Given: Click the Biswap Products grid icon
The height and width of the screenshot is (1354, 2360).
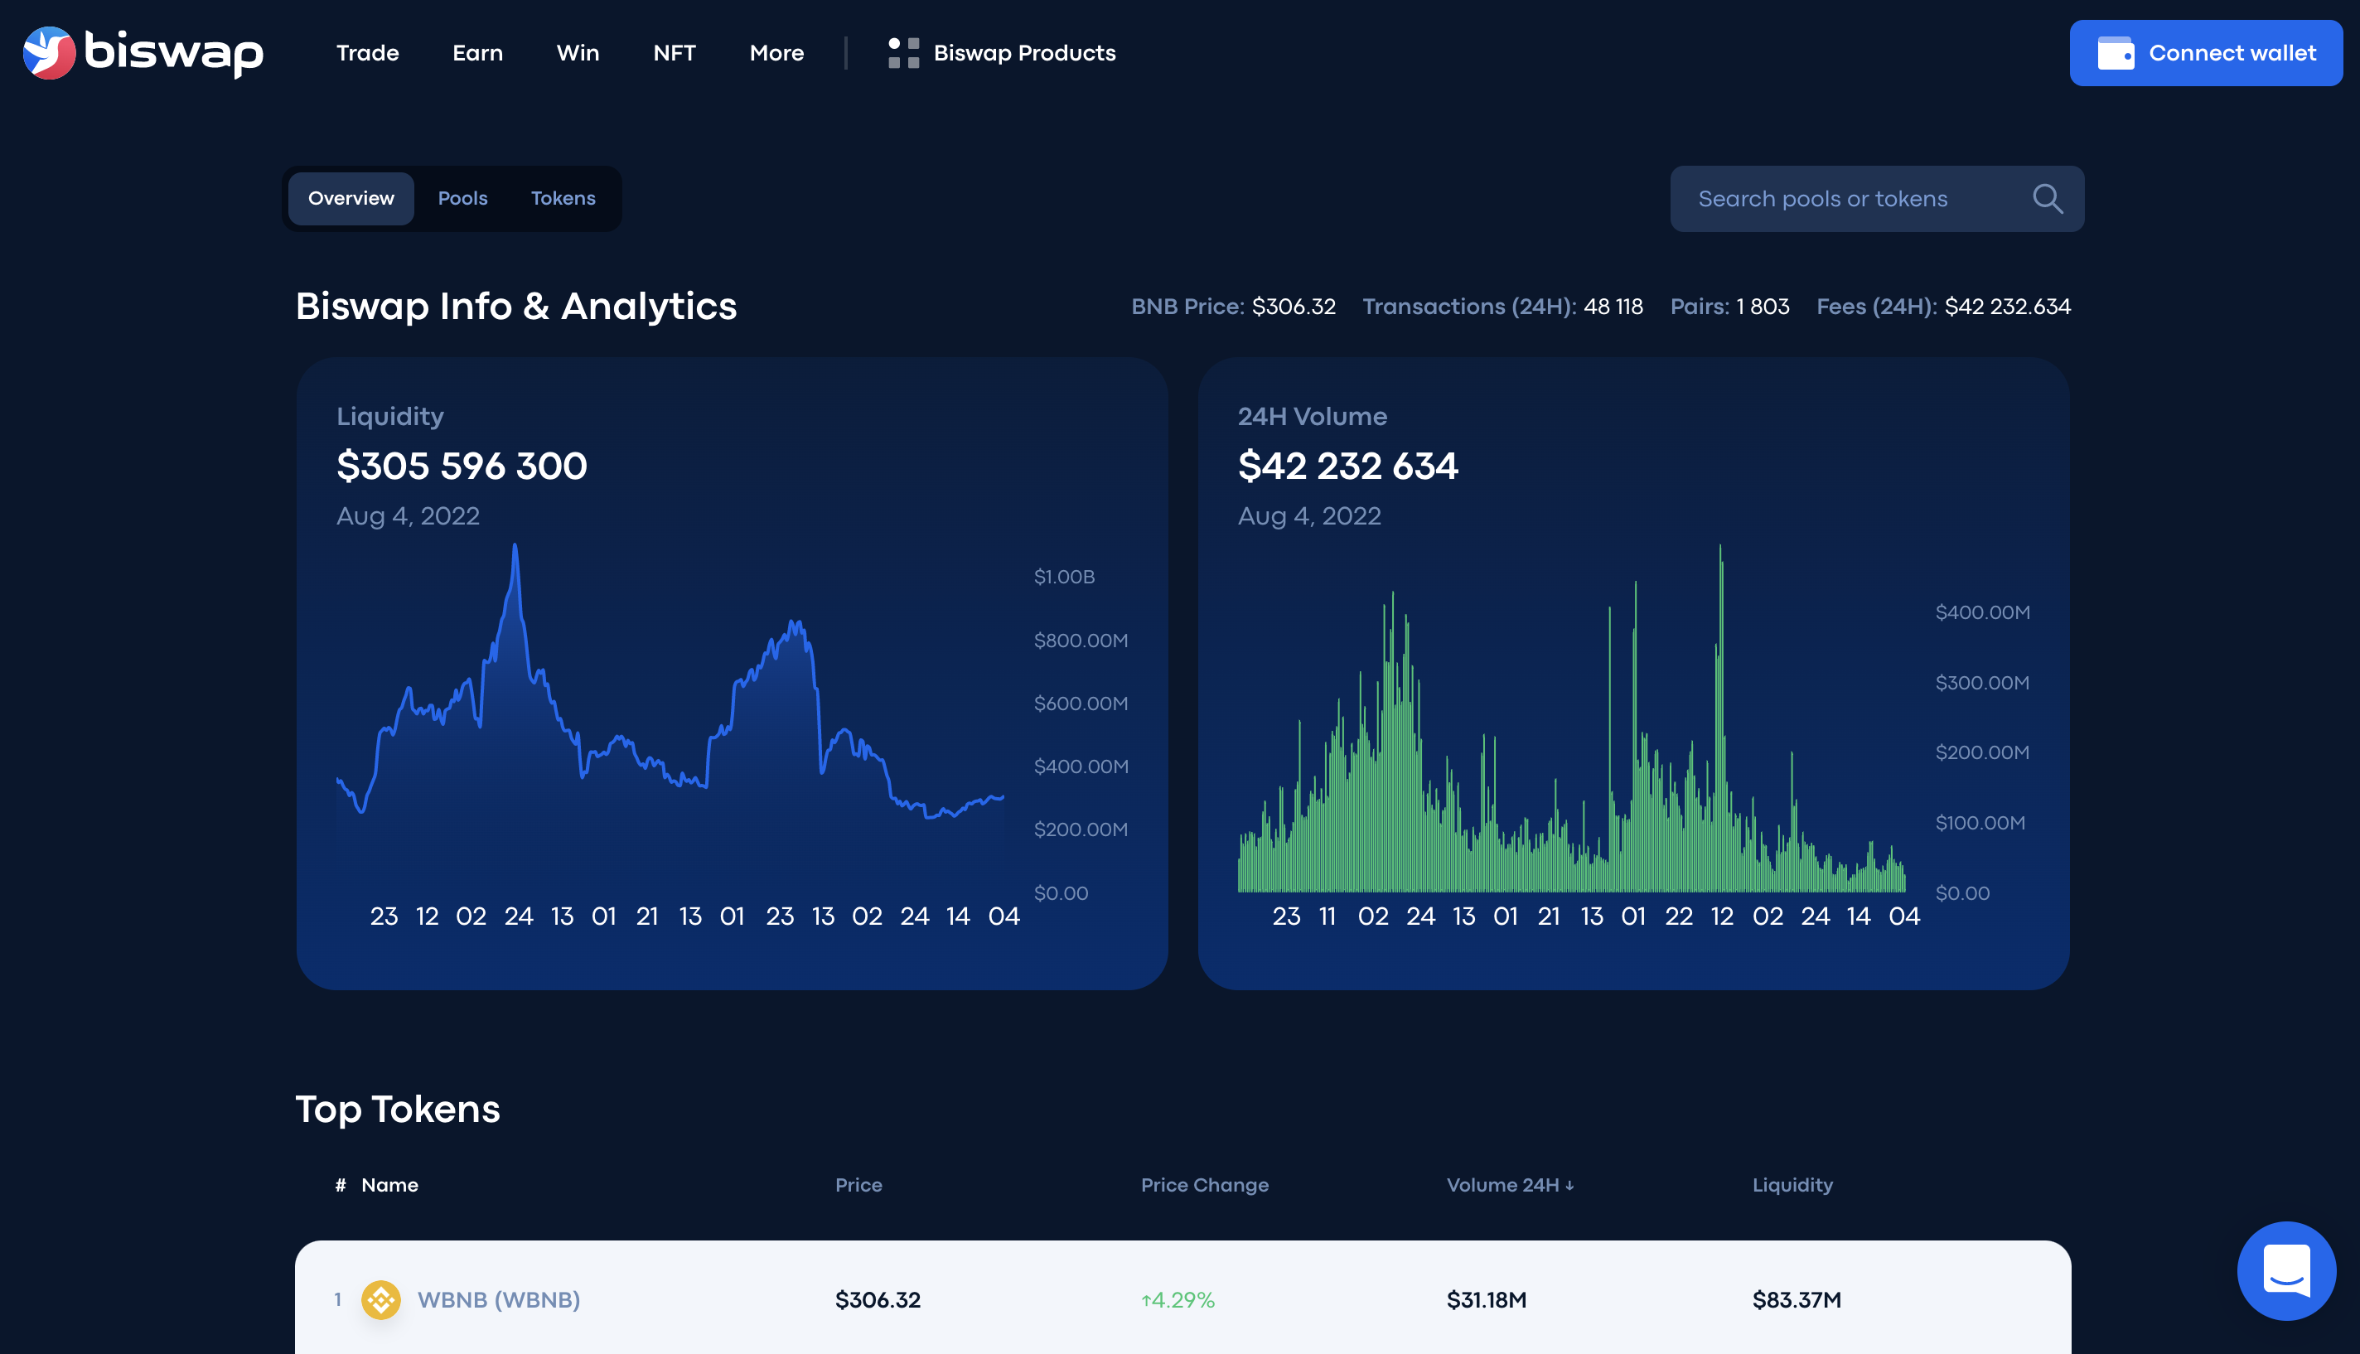Looking at the screenshot, I should (903, 53).
